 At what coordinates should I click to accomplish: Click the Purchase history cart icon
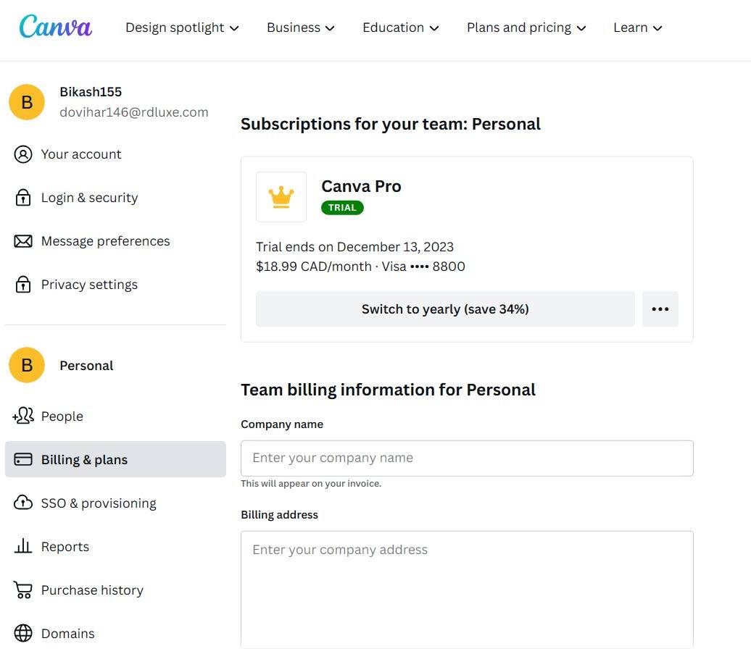tap(23, 590)
